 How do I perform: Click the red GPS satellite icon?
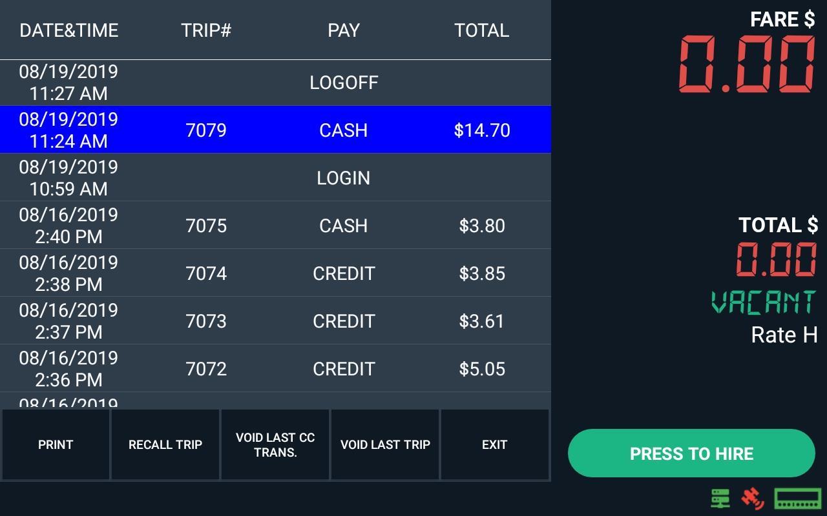pyautogui.click(x=752, y=499)
